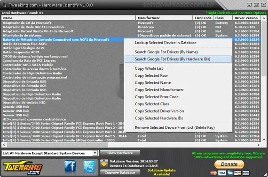Click the vertical scrollbar thumb
The width and height of the screenshot is (268, 177).
point(264,48)
